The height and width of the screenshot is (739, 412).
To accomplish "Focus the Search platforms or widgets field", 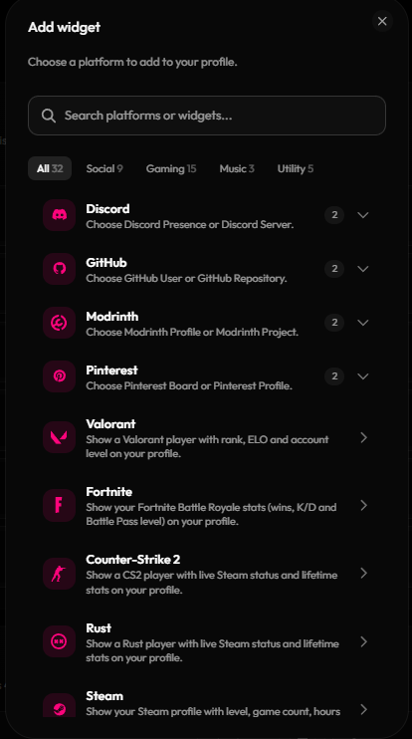I will 207,116.
